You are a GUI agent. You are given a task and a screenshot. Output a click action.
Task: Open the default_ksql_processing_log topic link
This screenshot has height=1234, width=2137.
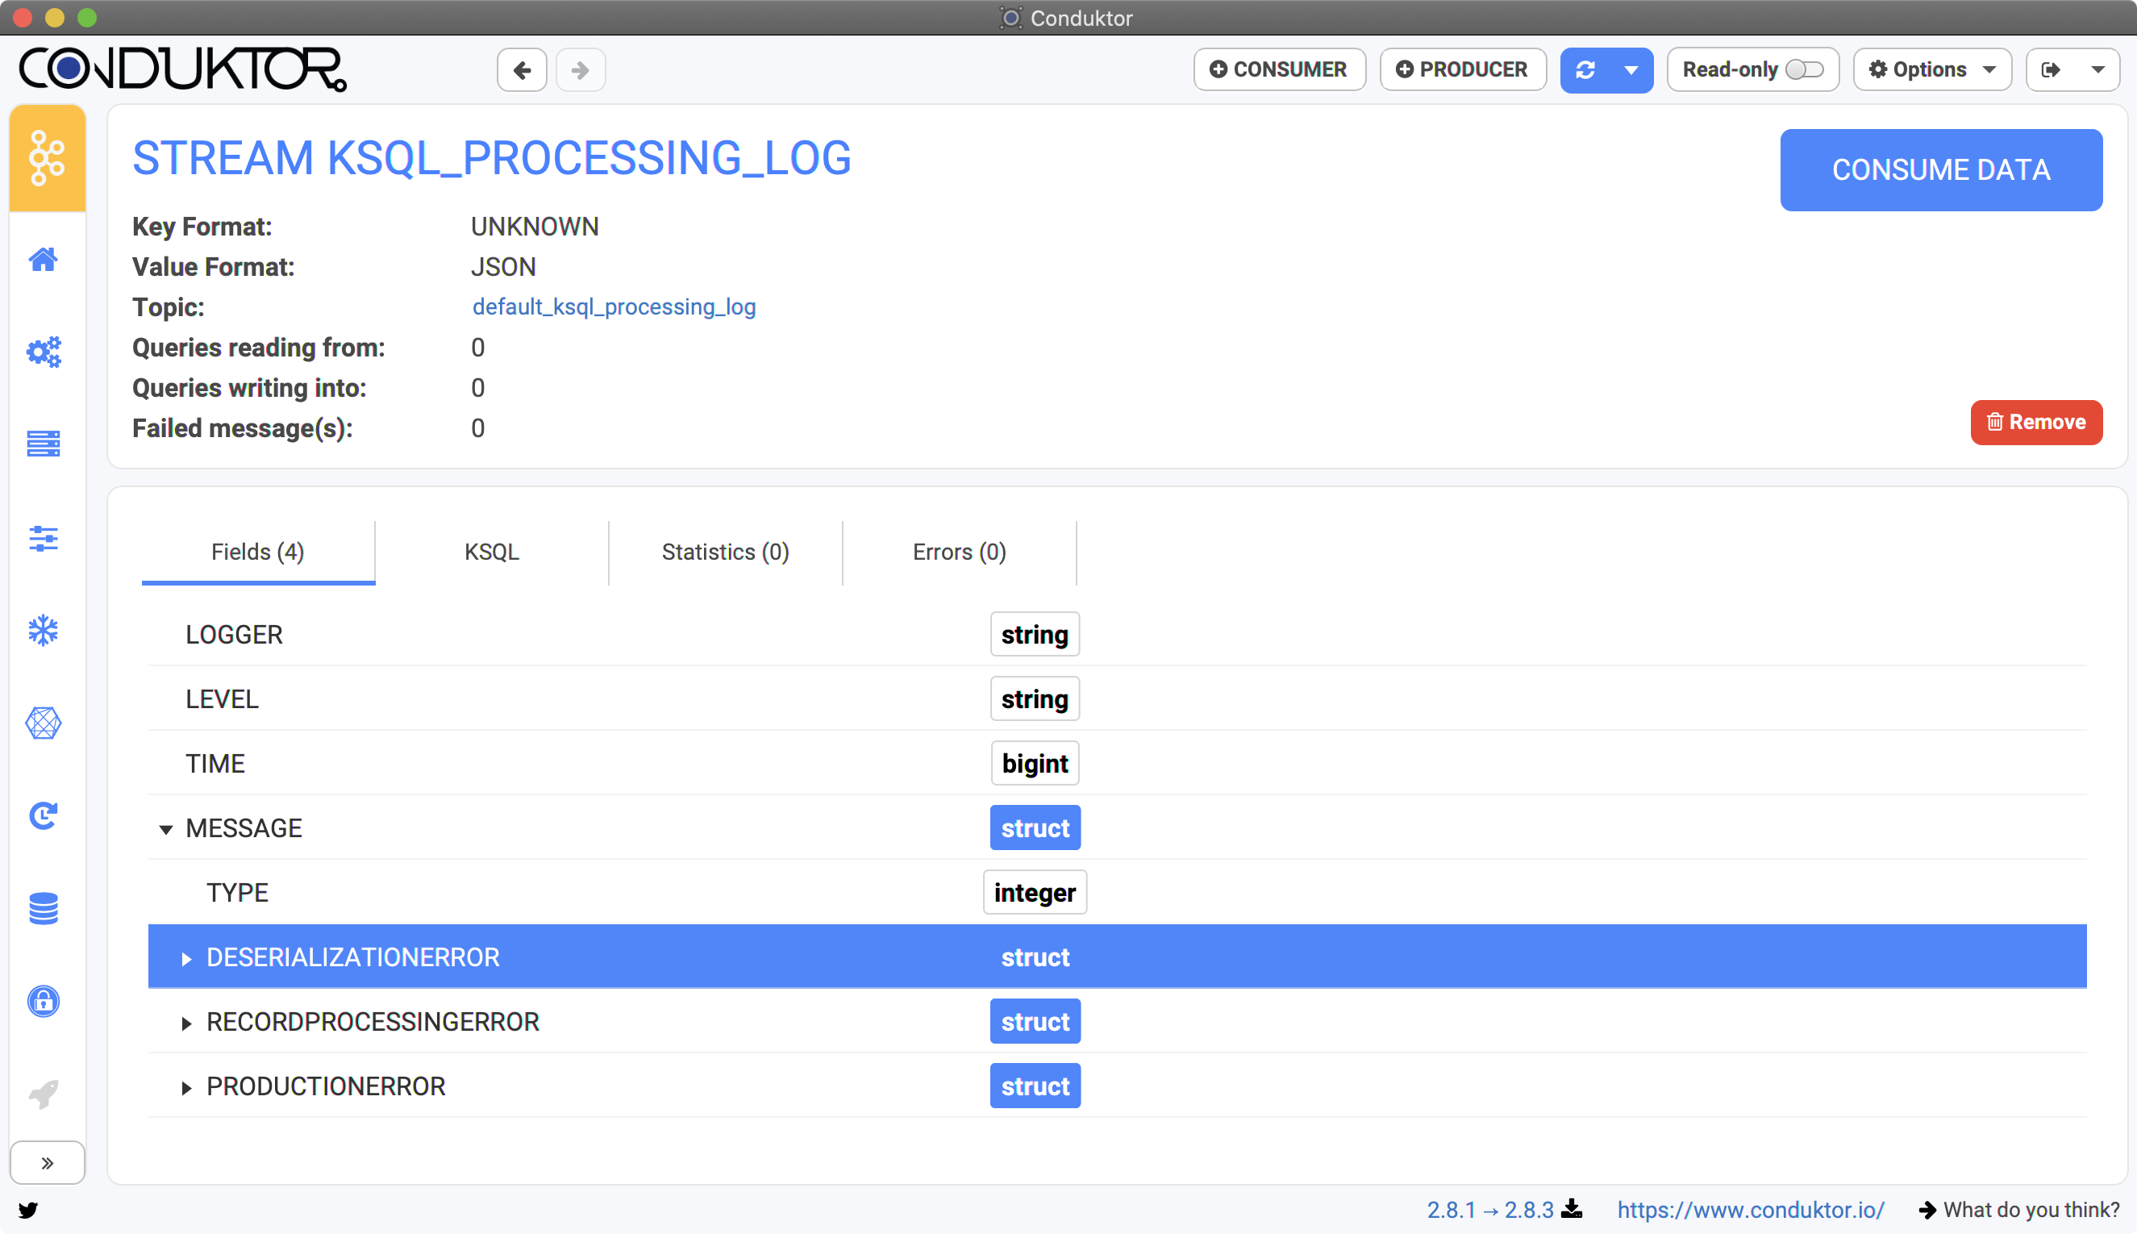[x=614, y=306]
